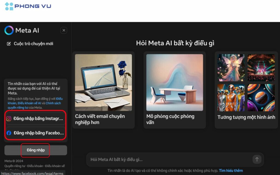280x175 pixels.
Task: Click the "Hỏi Meta AI bất kỳ điều gì" input field
Action: click(164, 159)
